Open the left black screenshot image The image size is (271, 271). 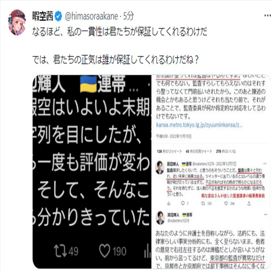tap(92, 171)
